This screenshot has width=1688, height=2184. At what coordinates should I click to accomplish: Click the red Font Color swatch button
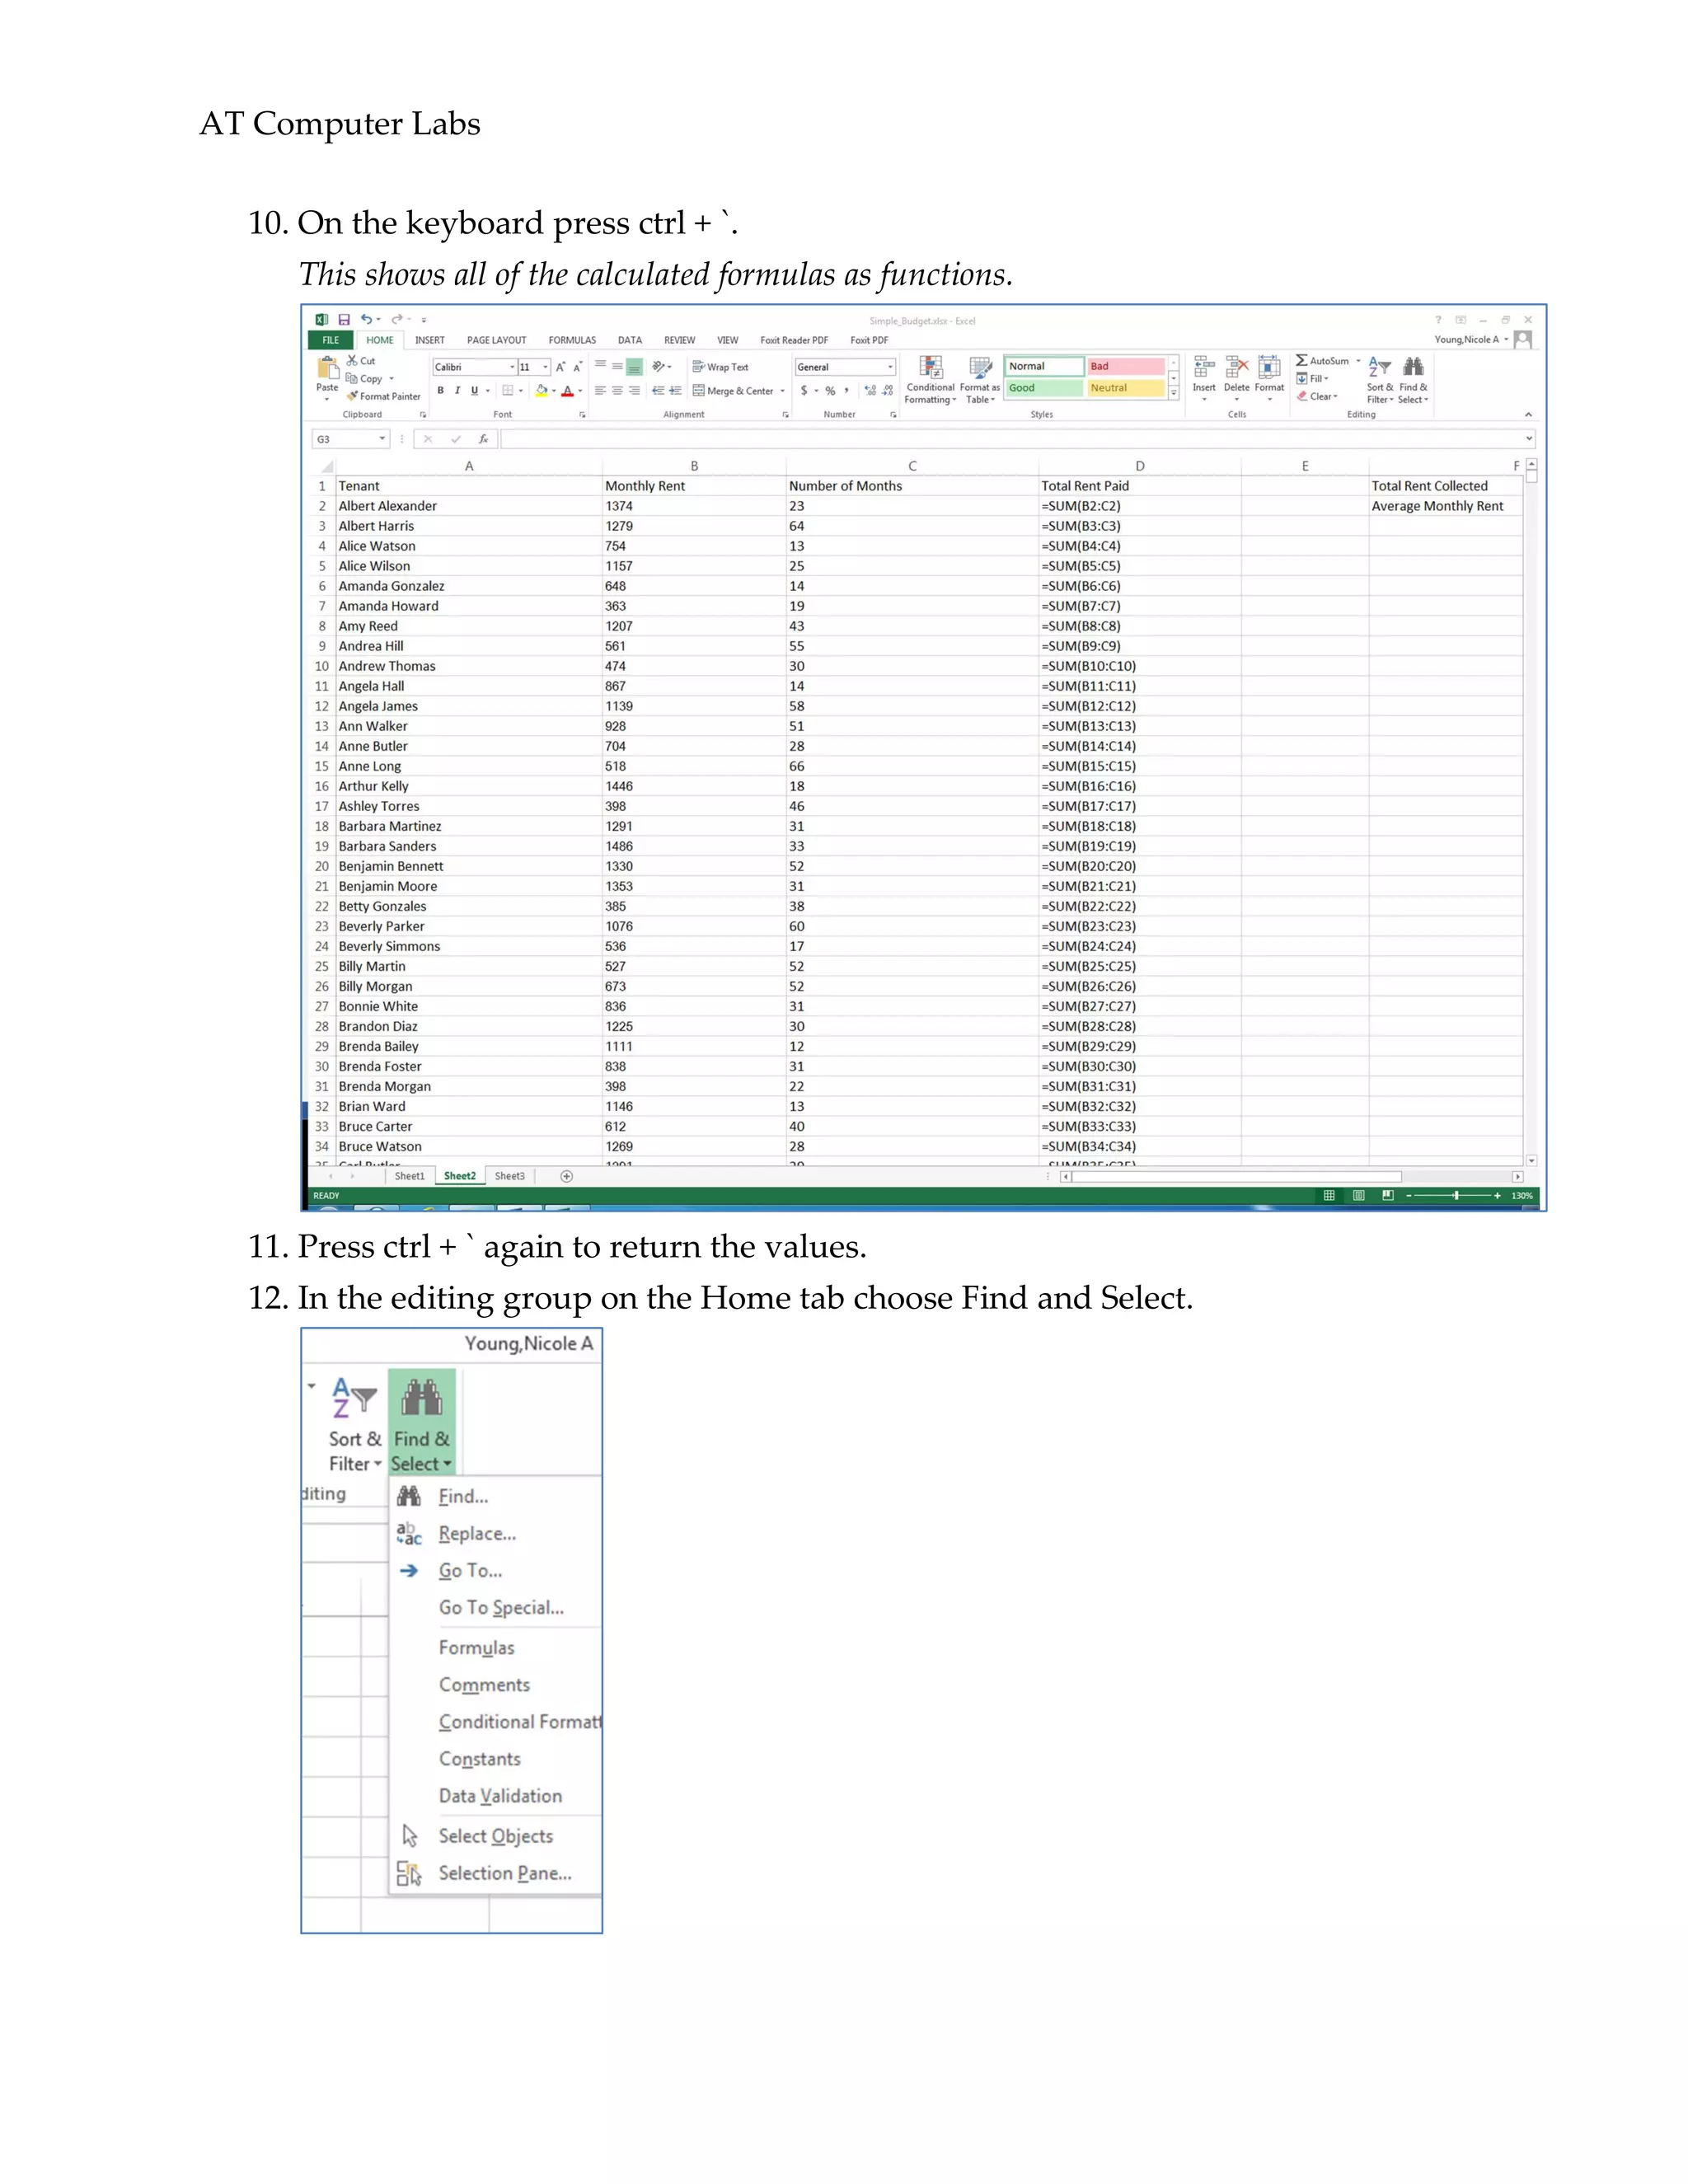click(567, 391)
